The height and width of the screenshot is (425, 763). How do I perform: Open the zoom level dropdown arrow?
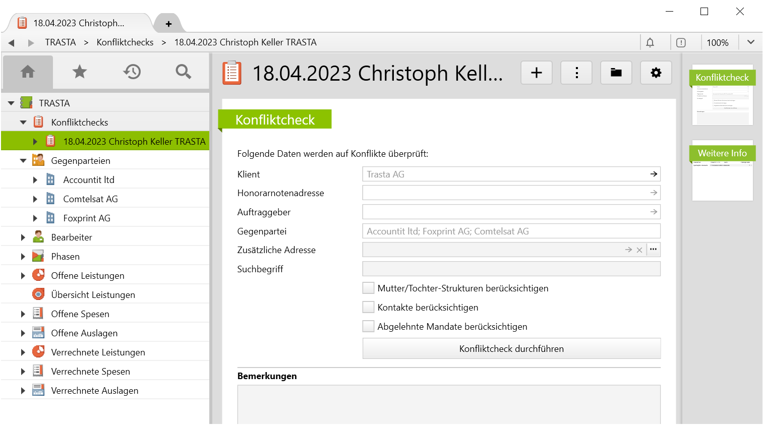pyautogui.click(x=750, y=42)
